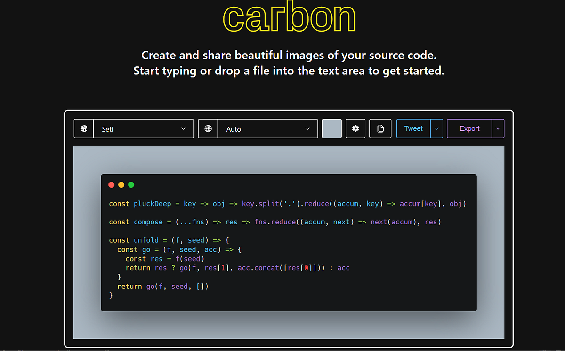Open the Auto language dropdown

tap(267, 128)
